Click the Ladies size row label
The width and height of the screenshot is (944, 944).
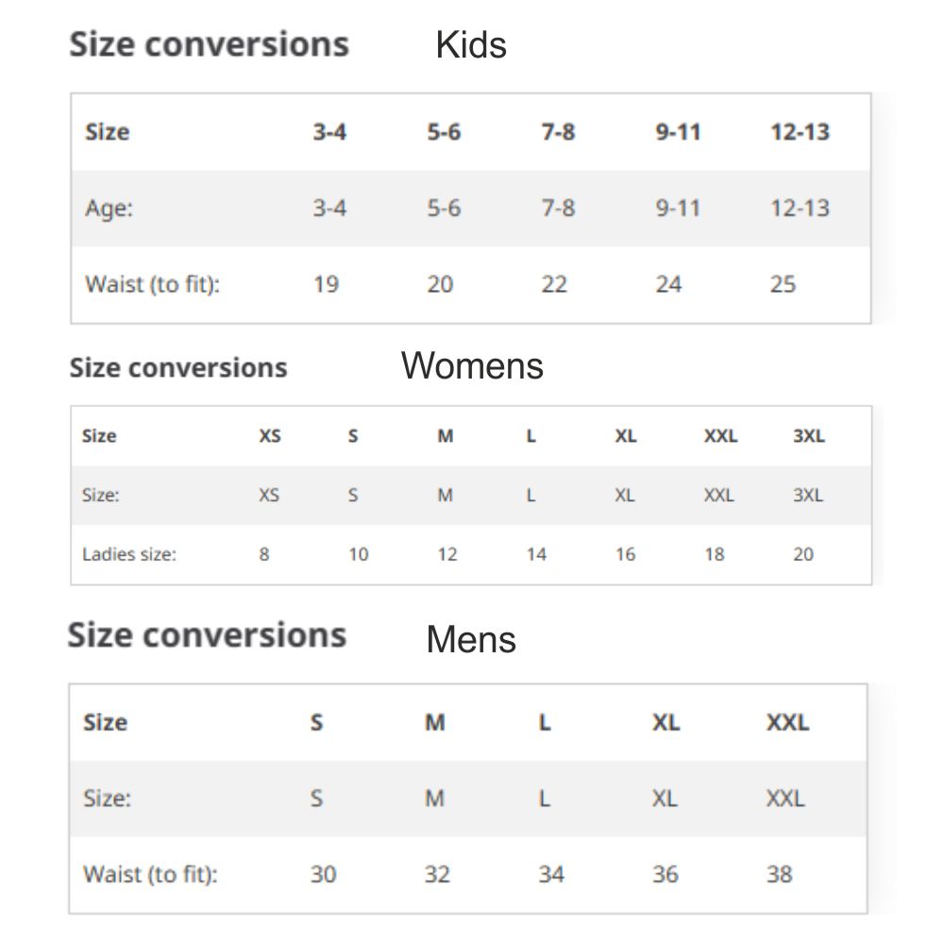tap(129, 554)
